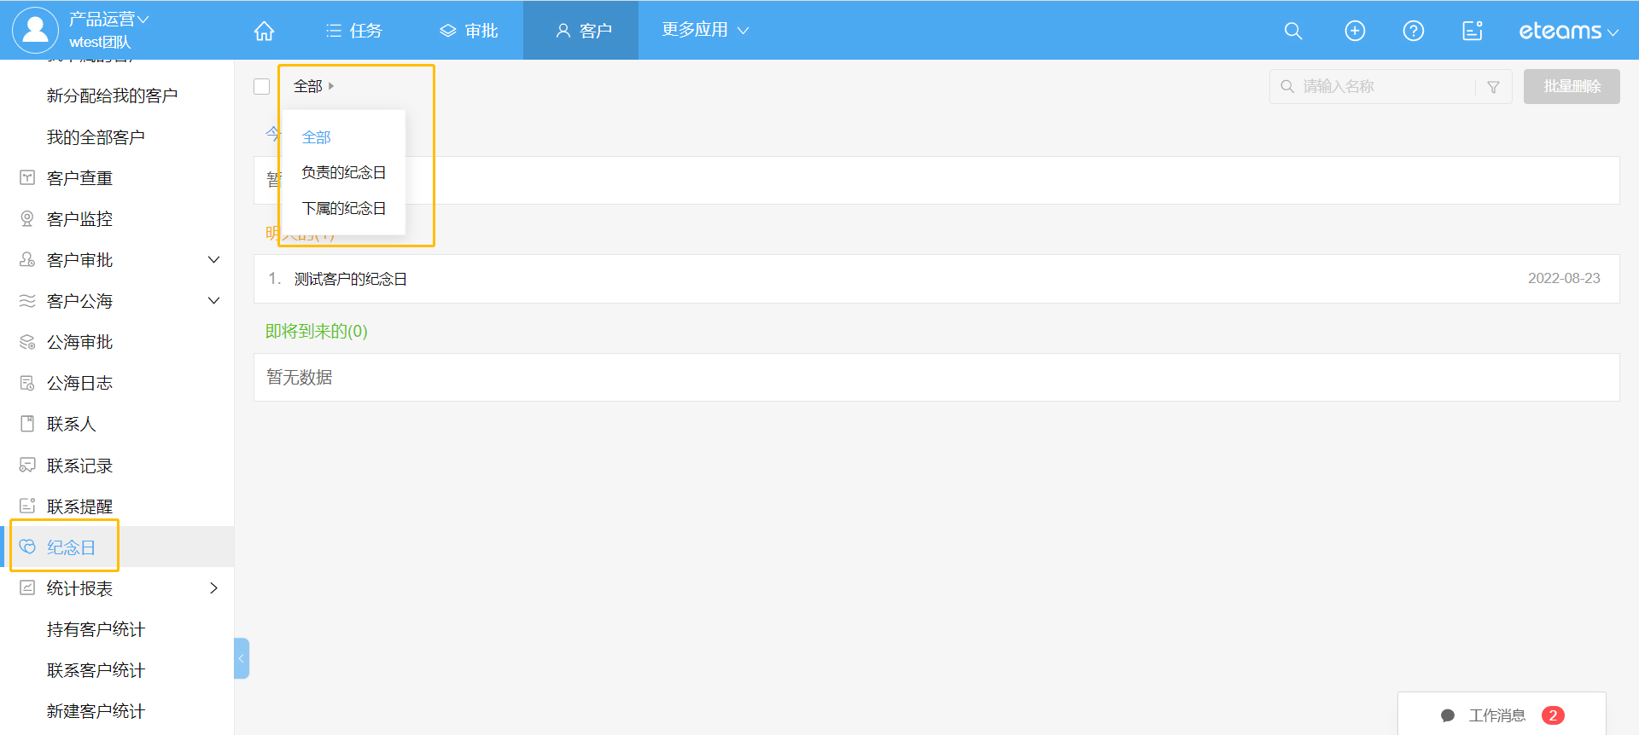The height and width of the screenshot is (735, 1639).
Task: Open the 工作消息 chat panel
Action: (x=1500, y=715)
